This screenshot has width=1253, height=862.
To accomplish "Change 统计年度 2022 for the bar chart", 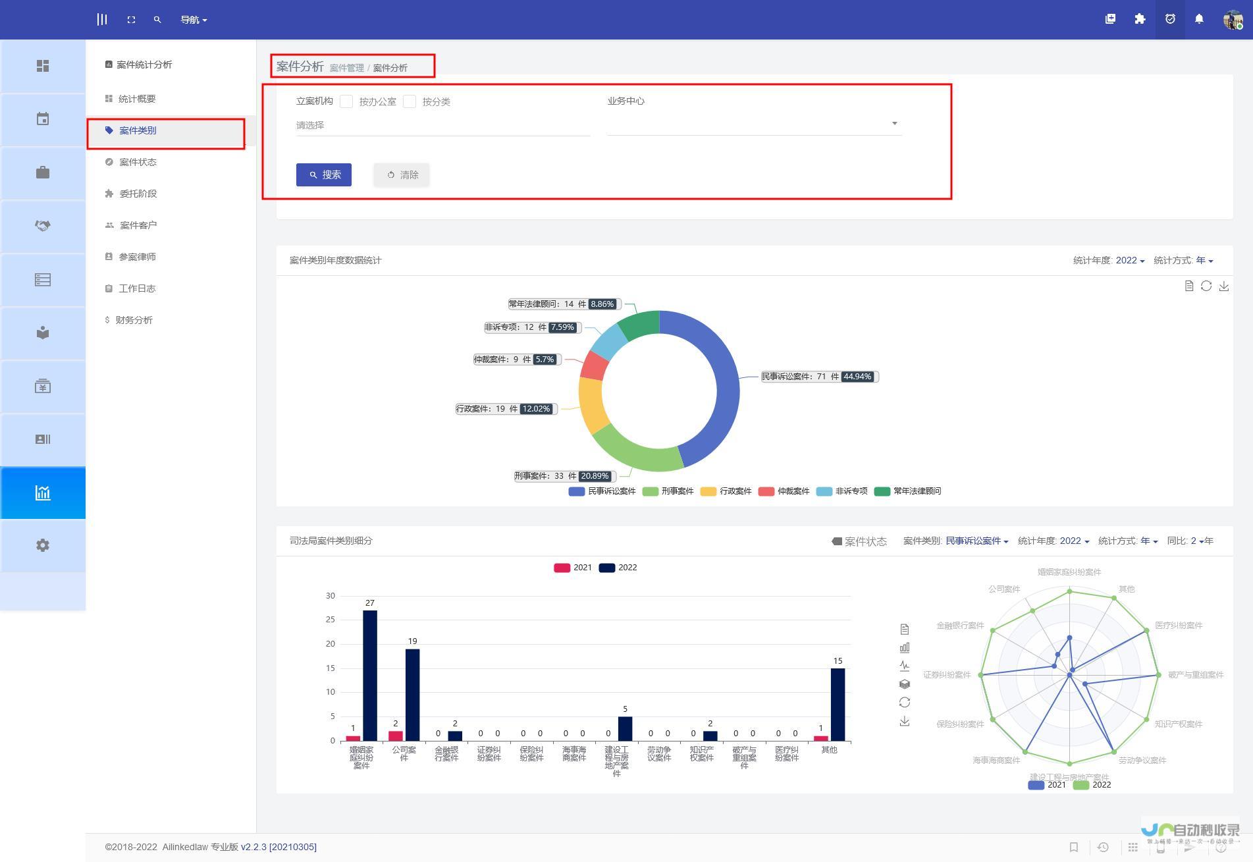I will [1074, 541].
